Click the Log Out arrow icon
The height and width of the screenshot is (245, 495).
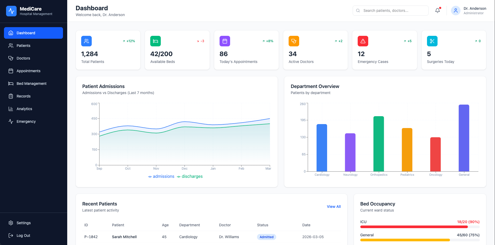pyautogui.click(x=11, y=236)
